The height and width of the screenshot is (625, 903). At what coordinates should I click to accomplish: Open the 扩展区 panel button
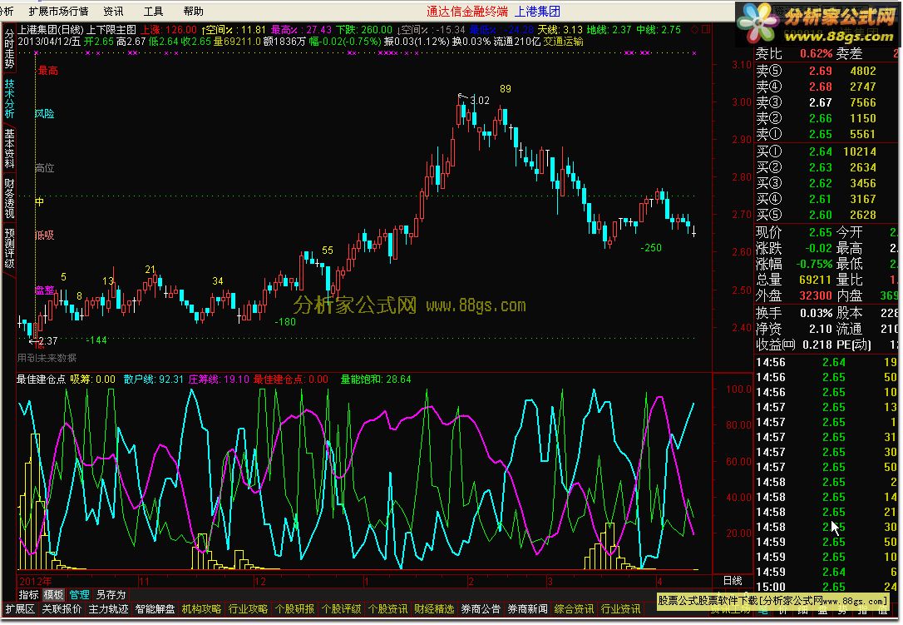(x=20, y=609)
